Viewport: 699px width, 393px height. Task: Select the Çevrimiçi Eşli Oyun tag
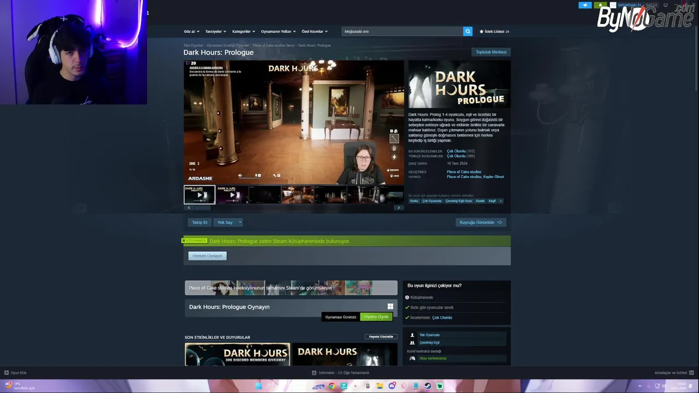pyautogui.click(x=459, y=201)
